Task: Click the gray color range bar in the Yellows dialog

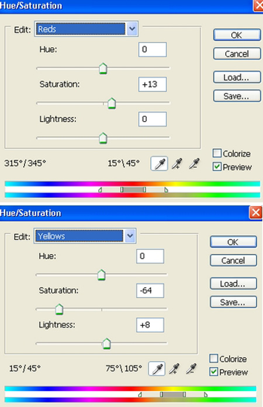Action: pyautogui.click(x=173, y=395)
